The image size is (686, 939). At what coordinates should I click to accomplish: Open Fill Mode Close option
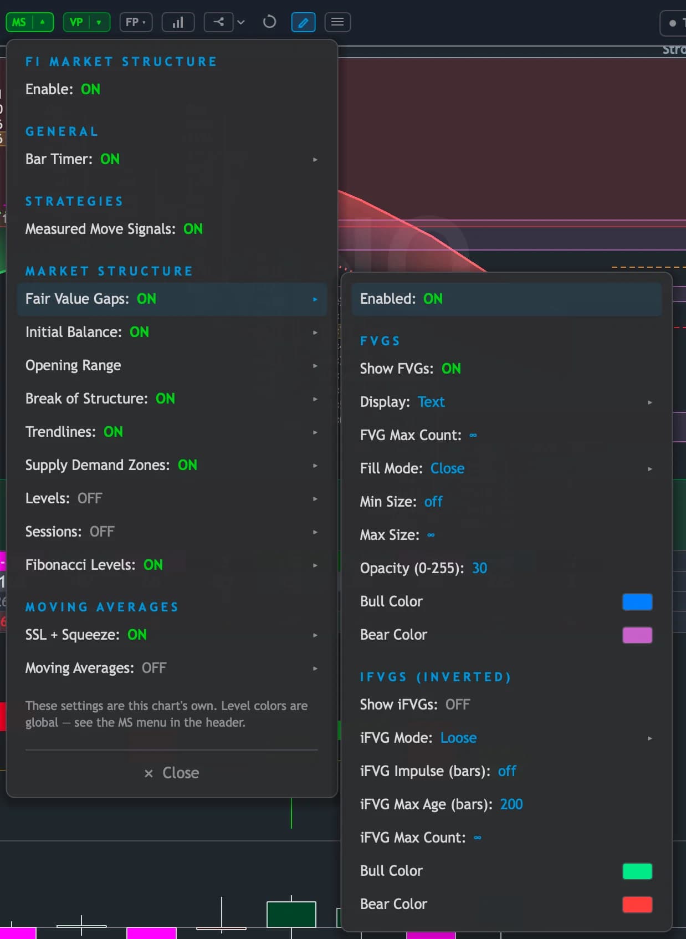pyautogui.click(x=447, y=468)
